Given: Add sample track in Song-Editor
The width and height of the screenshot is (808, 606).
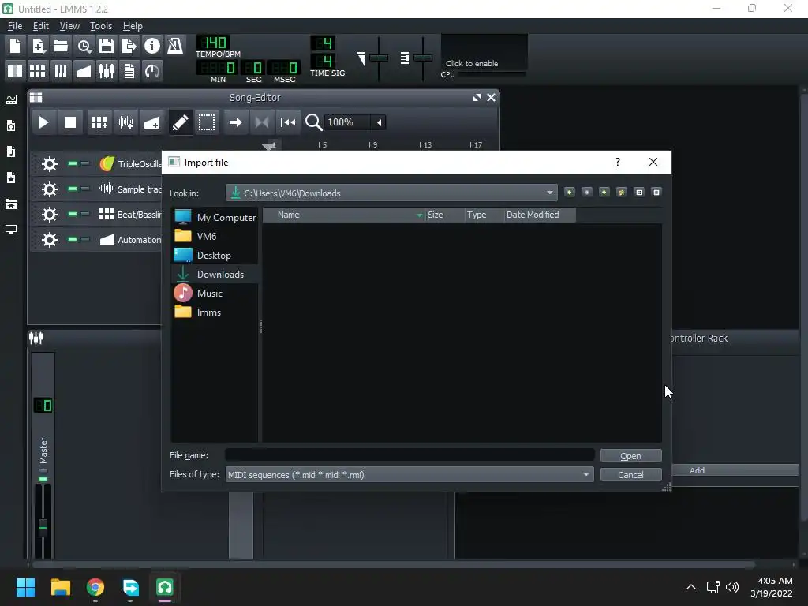Looking at the screenshot, I should (125, 122).
